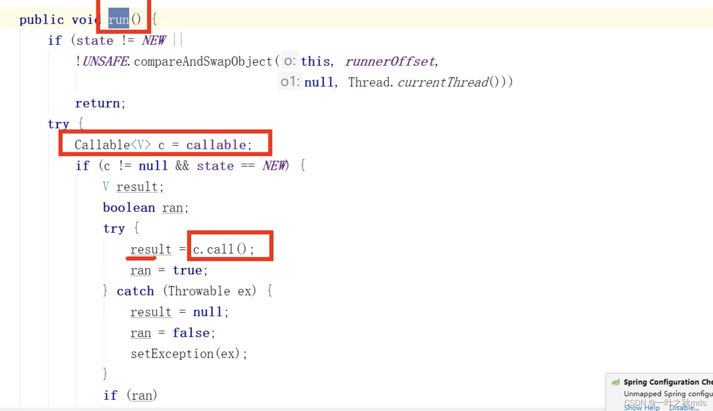Open Show Help from the Spring notification

pos(641,408)
